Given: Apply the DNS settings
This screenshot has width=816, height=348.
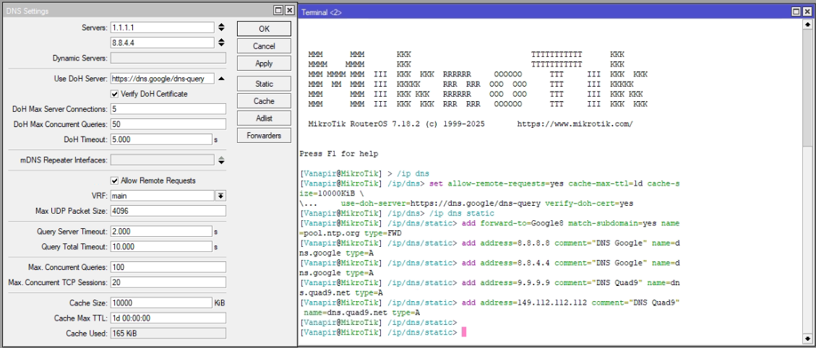Looking at the screenshot, I should [x=264, y=64].
